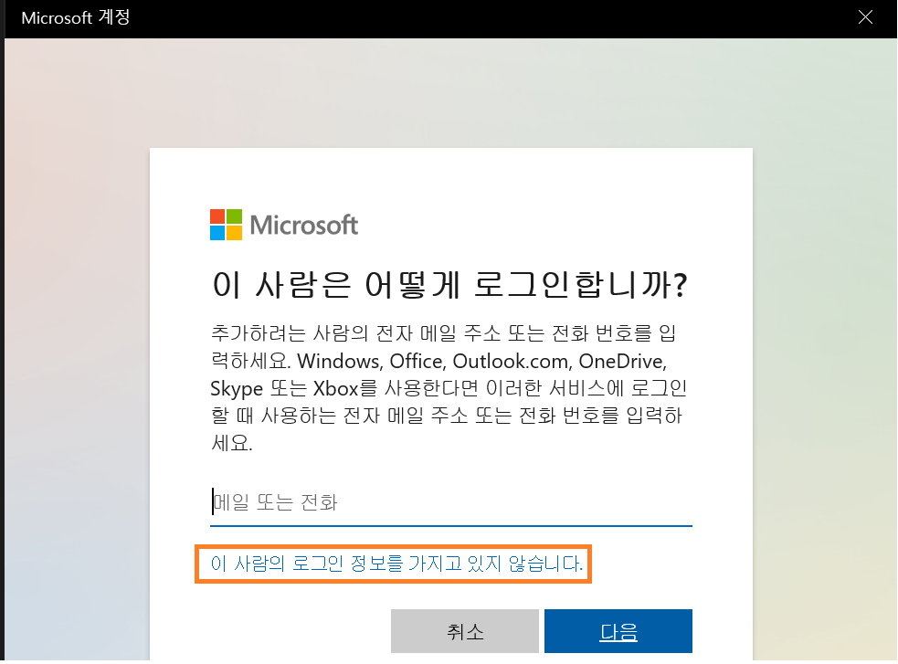
Task: Open the '이 사람의 로그인 정보를 가지고 있지 않습니다.' link
Action: point(396,564)
